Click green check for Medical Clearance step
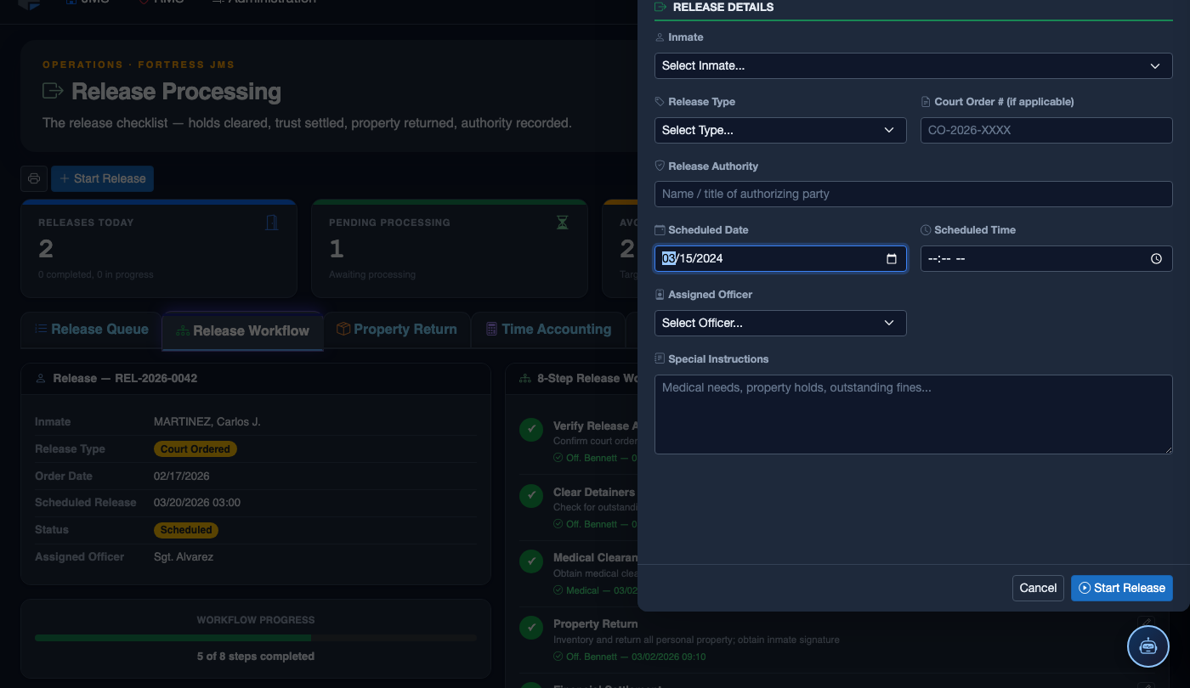The image size is (1190, 688). 531,561
